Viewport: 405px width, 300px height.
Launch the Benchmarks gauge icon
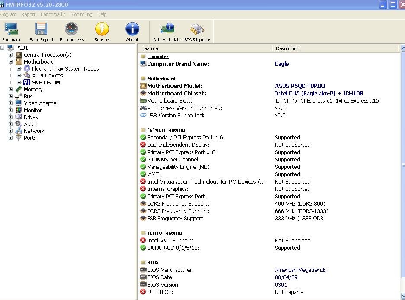71,29
